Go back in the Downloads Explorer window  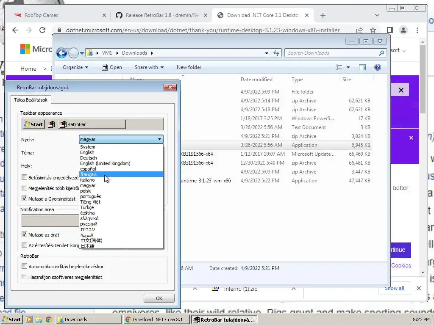click(62, 53)
